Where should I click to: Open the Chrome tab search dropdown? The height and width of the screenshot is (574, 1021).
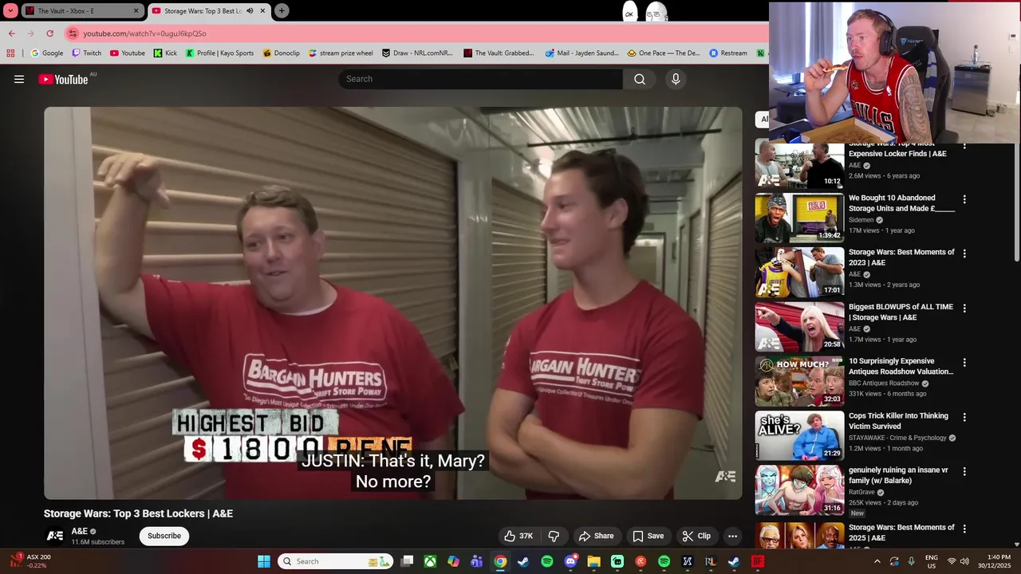10,10
